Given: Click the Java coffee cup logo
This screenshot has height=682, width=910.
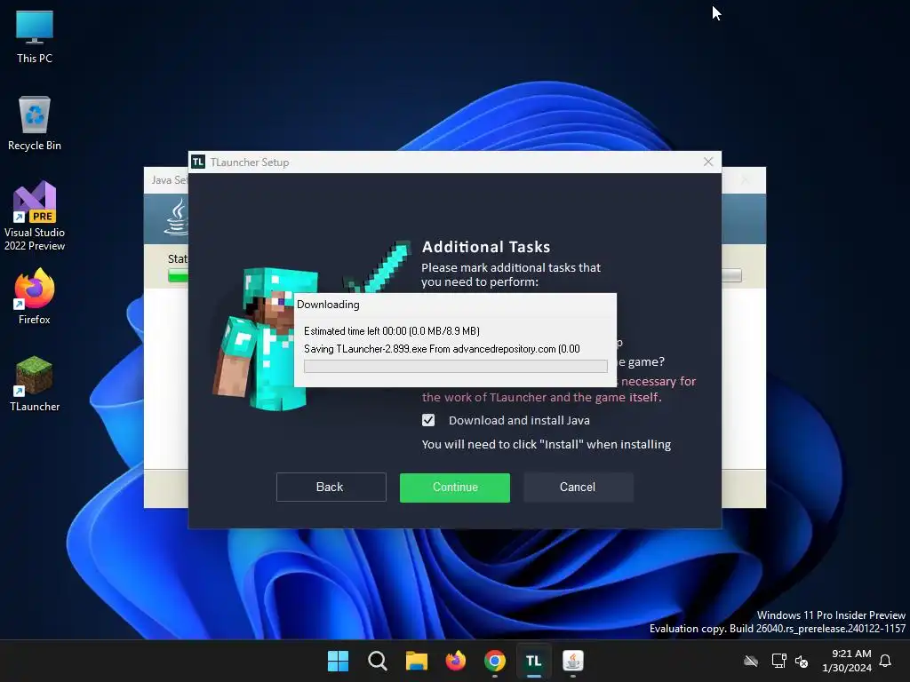Looking at the screenshot, I should [178, 217].
